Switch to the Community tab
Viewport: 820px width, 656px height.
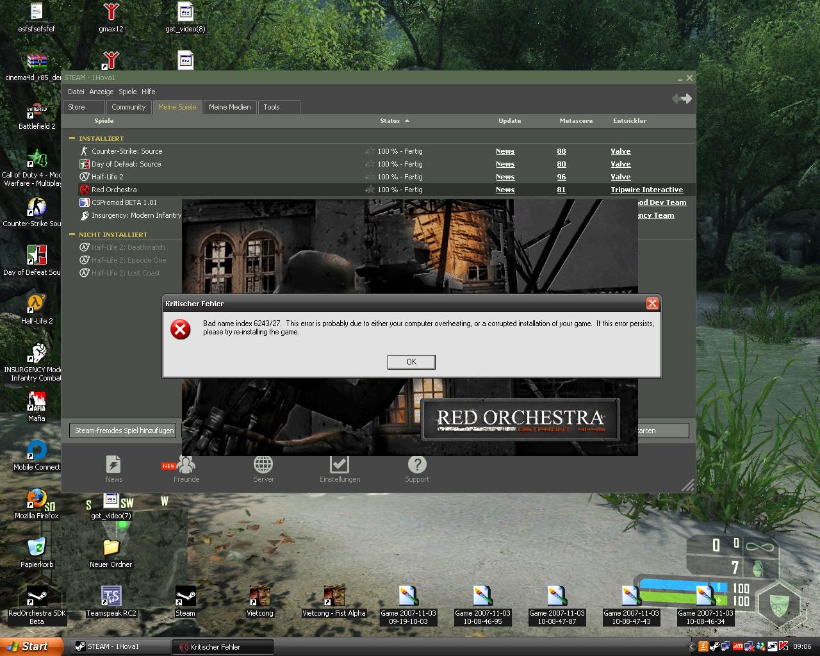point(128,107)
